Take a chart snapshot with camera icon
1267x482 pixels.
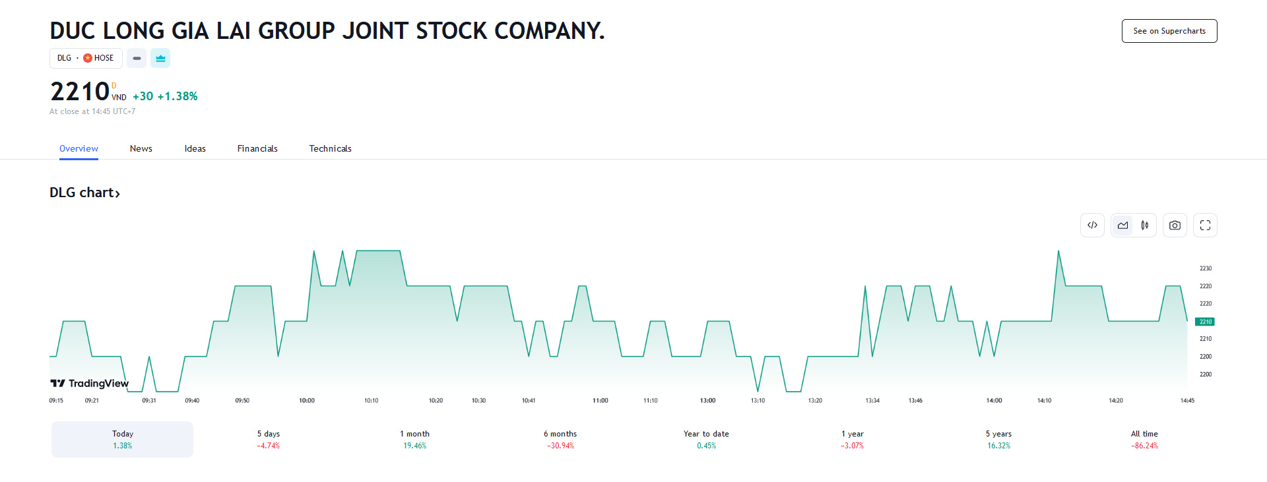pos(1175,226)
